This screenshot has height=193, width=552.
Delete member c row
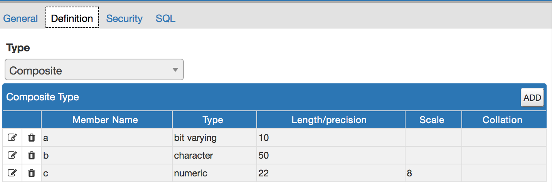(x=32, y=173)
